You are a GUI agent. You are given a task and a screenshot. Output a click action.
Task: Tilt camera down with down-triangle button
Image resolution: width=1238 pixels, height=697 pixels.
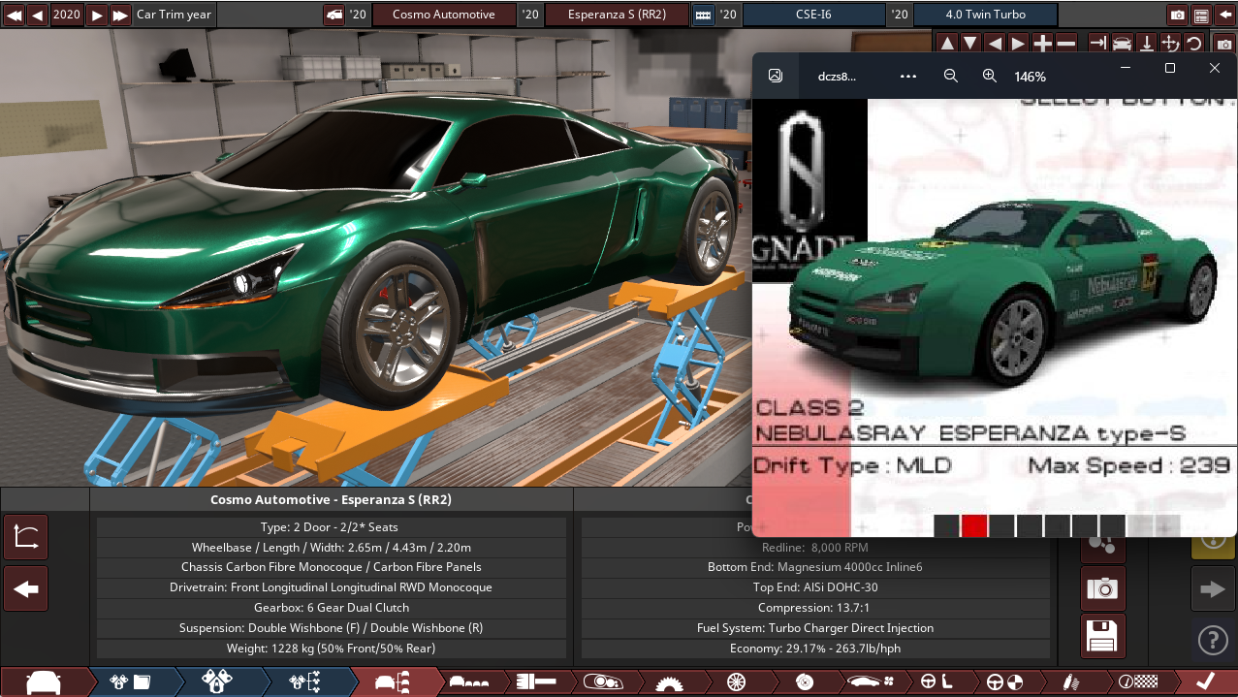[970, 44]
